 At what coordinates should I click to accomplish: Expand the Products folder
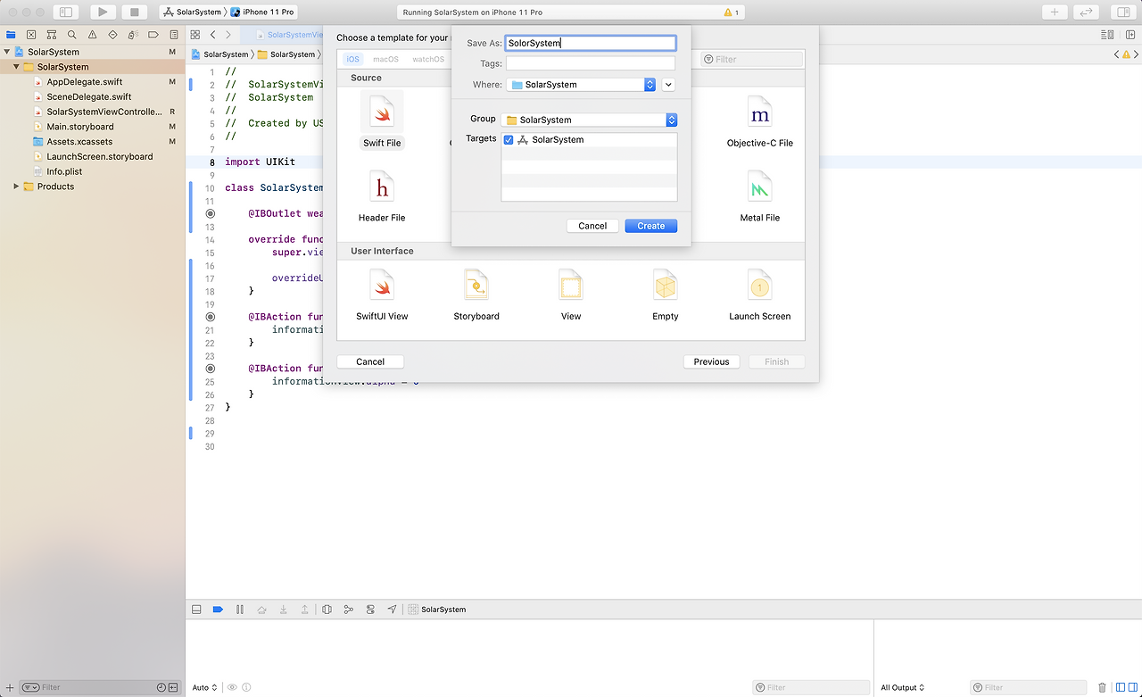[16, 187]
